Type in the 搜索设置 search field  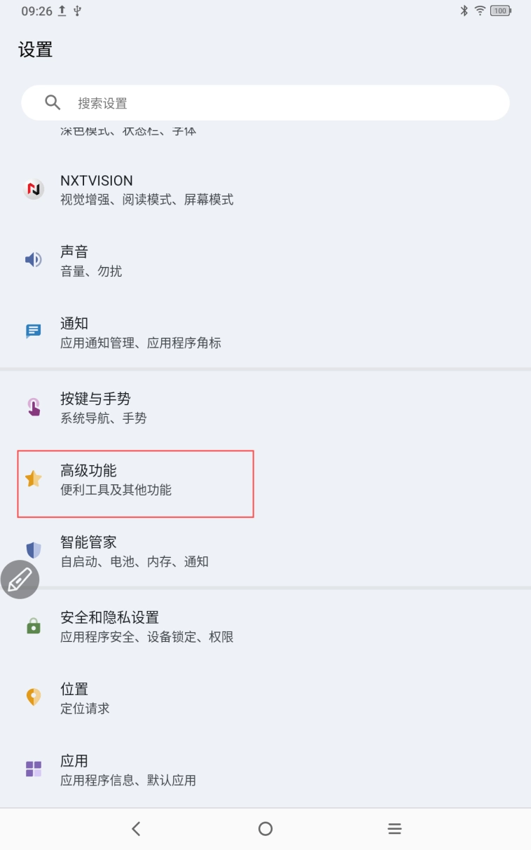280,104
